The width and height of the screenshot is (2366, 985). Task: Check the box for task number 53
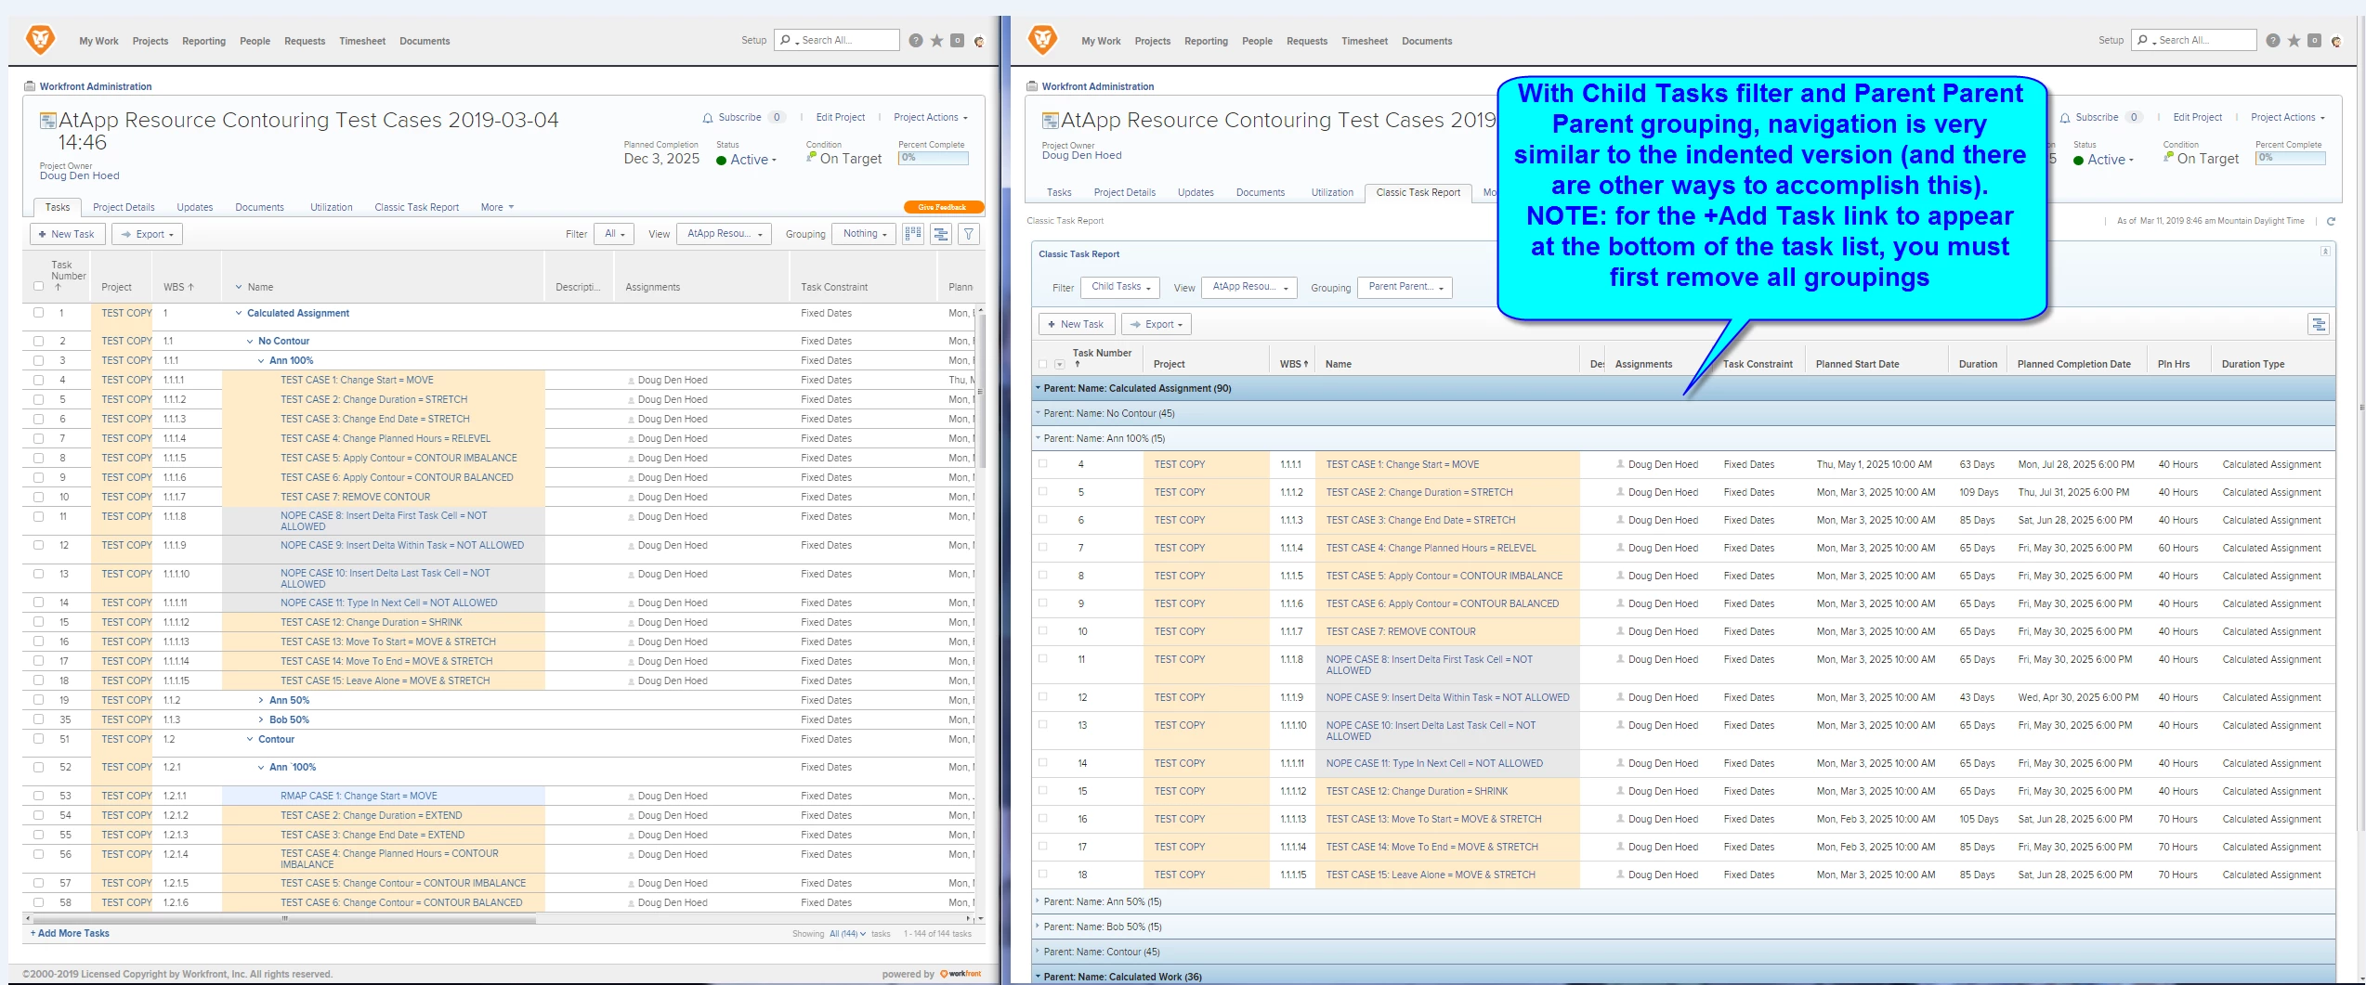[x=38, y=796]
